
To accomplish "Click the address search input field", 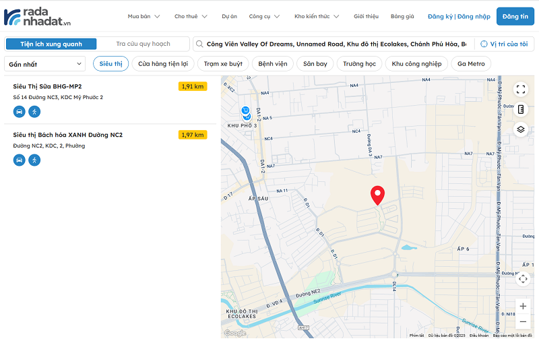I will (336, 44).
